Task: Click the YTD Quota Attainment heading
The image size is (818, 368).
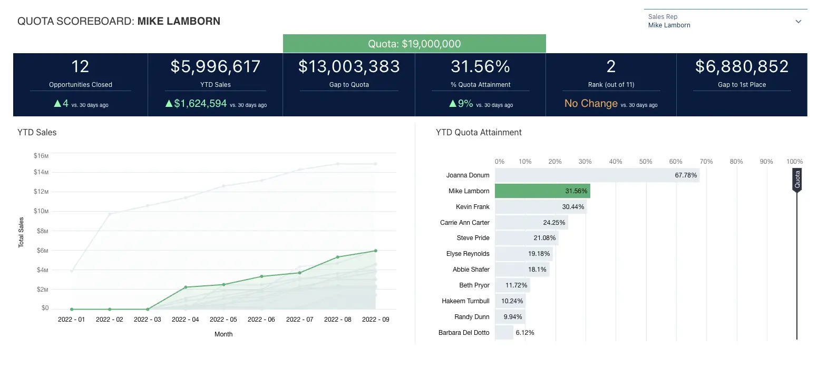Action: 478,132
